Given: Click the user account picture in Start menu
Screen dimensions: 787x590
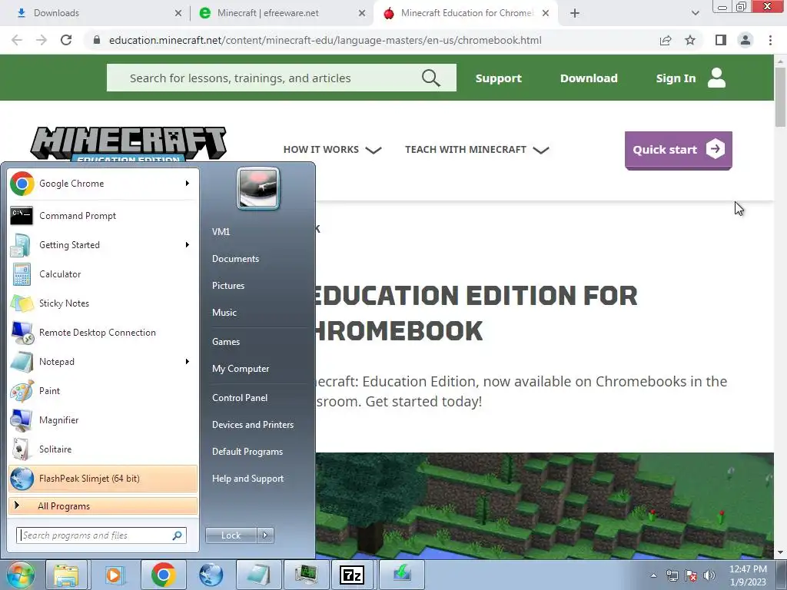Looking at the screenshot, I should tap(258, 188).
